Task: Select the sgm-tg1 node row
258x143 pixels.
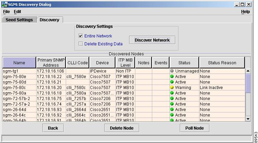Action: tap(124, 71)
